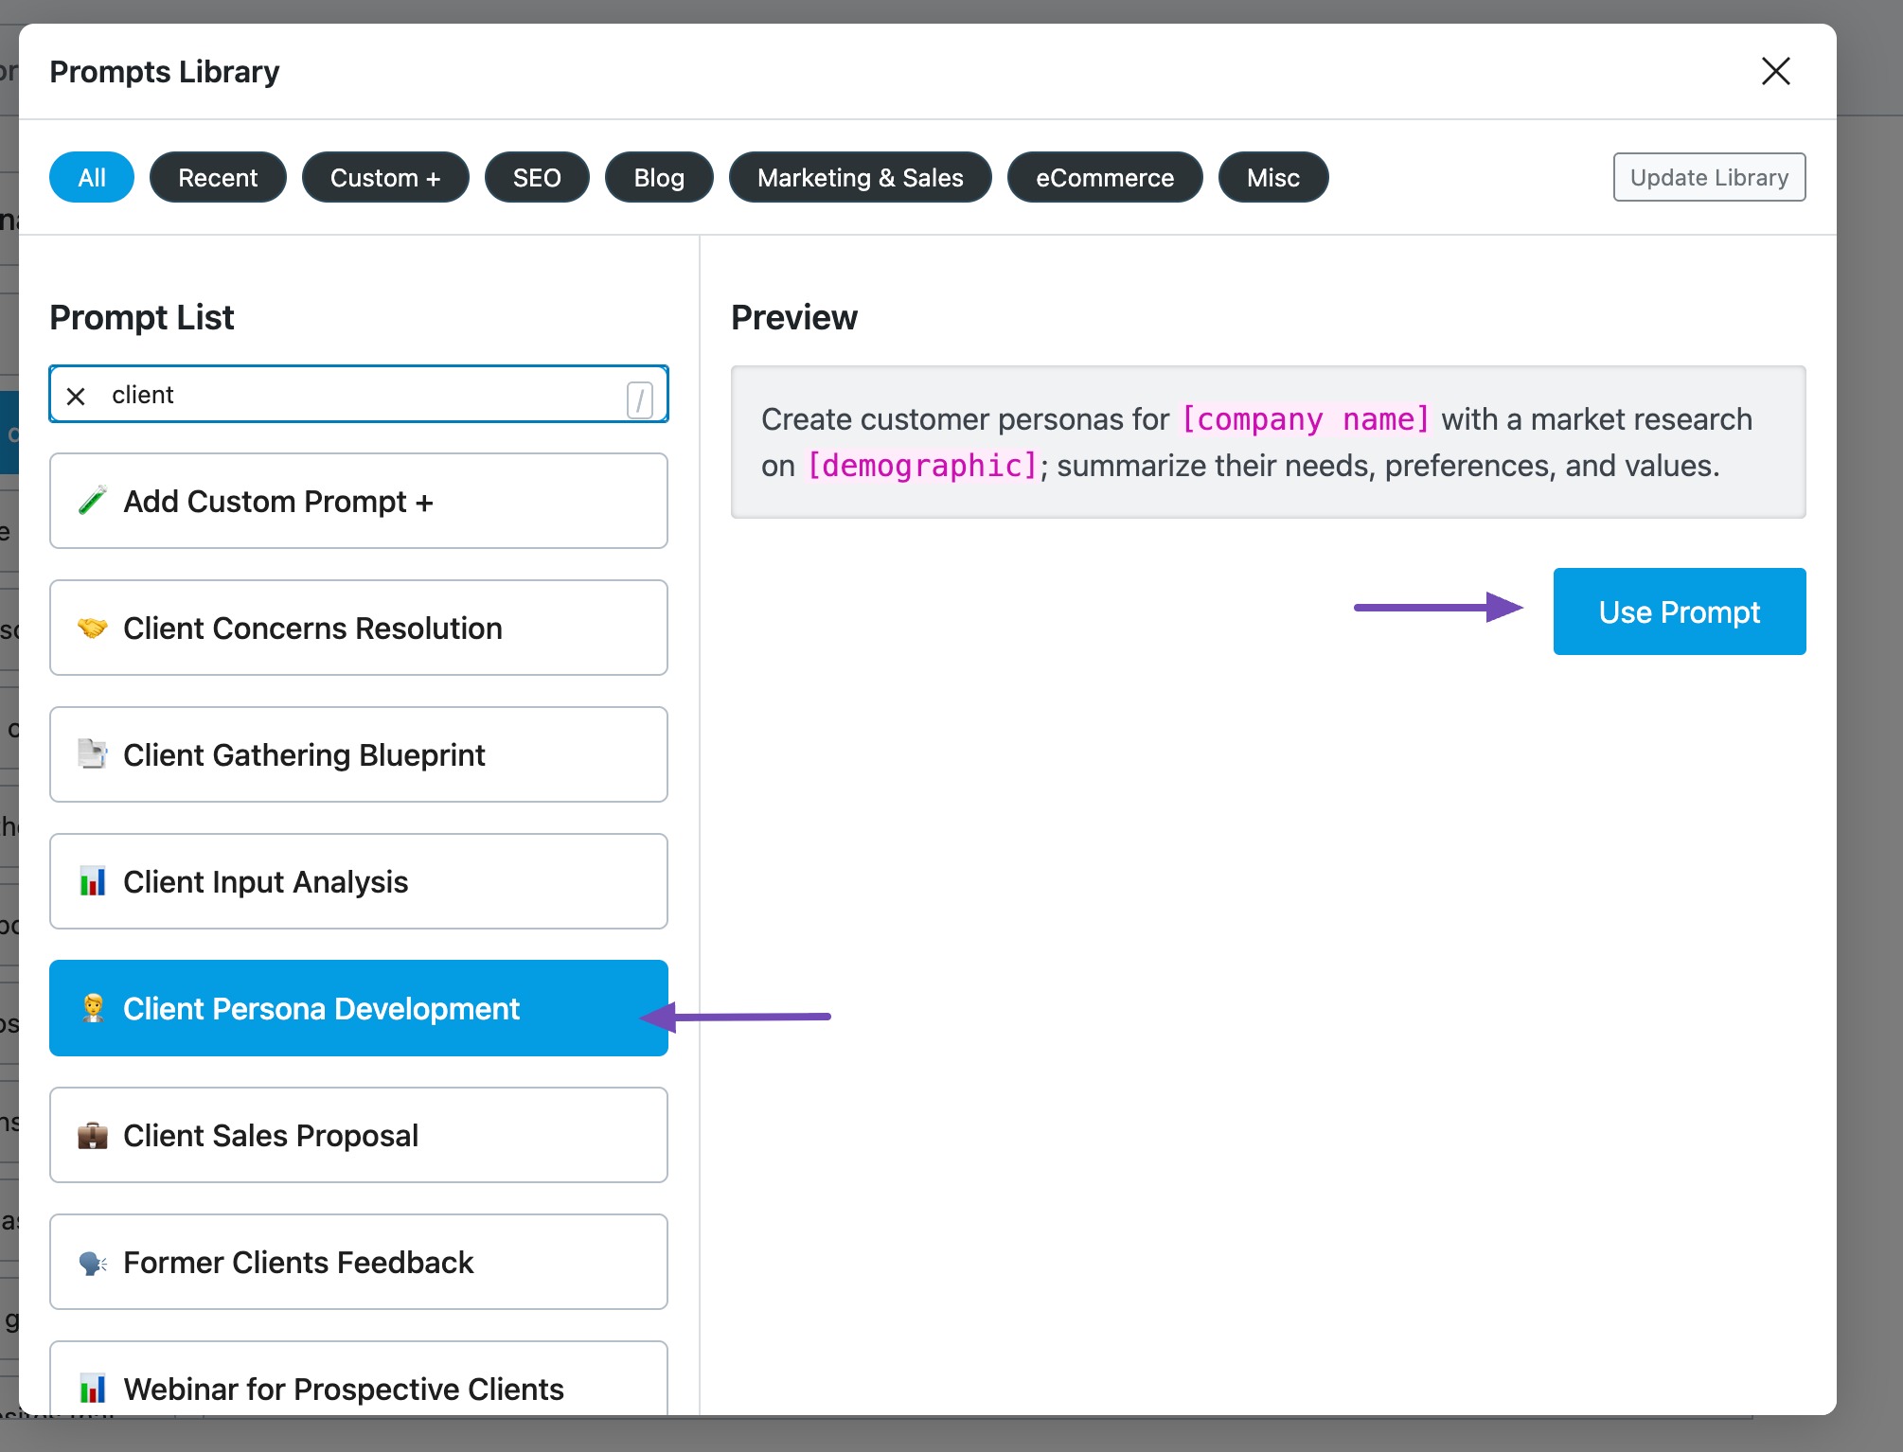Viewport: 1903px width, 1452px height.
Task: Clear the search field with X icon
Action: (x=77, y=396)
